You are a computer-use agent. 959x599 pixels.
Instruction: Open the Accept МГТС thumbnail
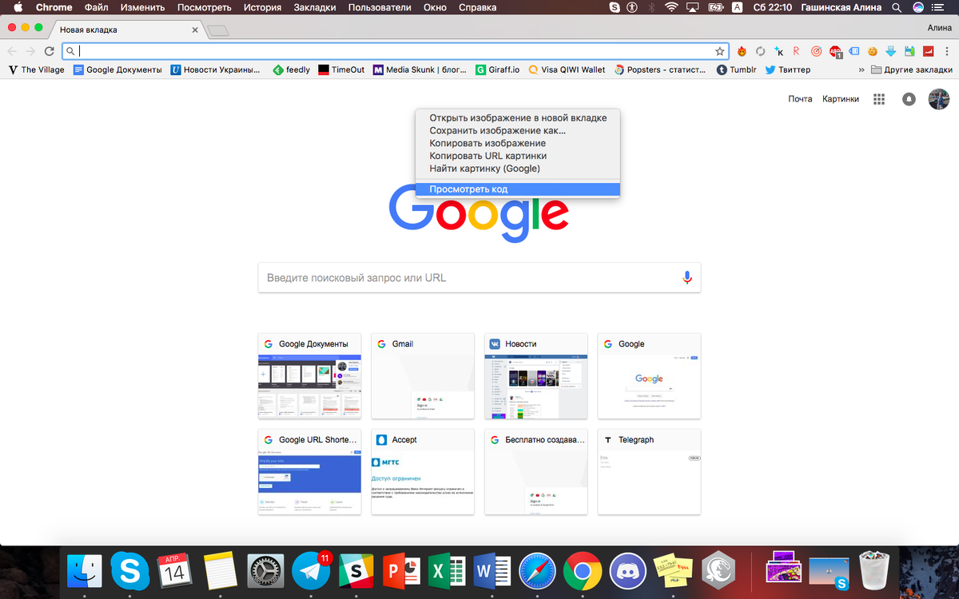click(423, 472)
